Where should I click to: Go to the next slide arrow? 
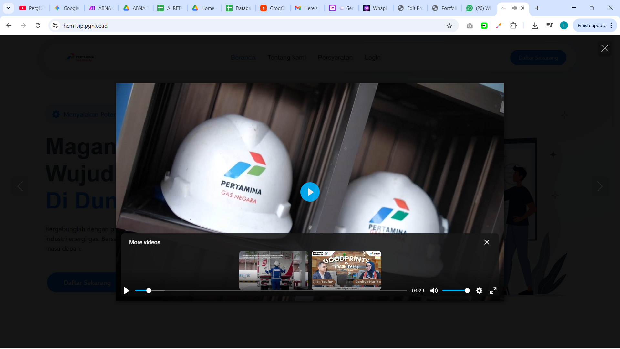[x=600, y=186]
